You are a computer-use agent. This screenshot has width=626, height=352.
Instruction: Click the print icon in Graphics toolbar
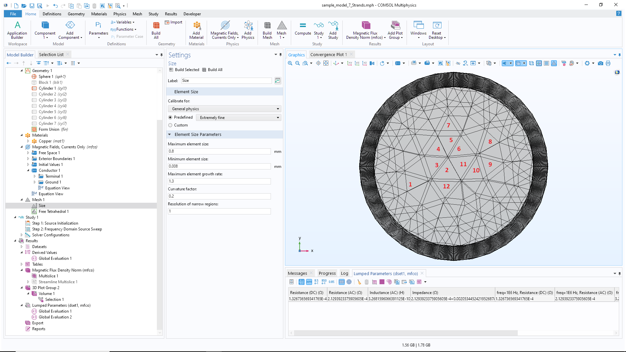608,63
